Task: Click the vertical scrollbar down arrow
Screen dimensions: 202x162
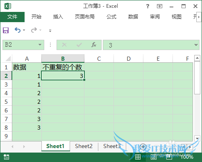Action: [x=197, y=138]
